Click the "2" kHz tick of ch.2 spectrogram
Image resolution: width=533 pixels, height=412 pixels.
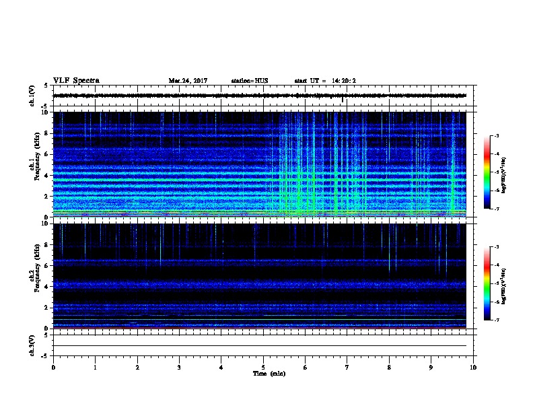pyautogui.click(x=46, y=308)
